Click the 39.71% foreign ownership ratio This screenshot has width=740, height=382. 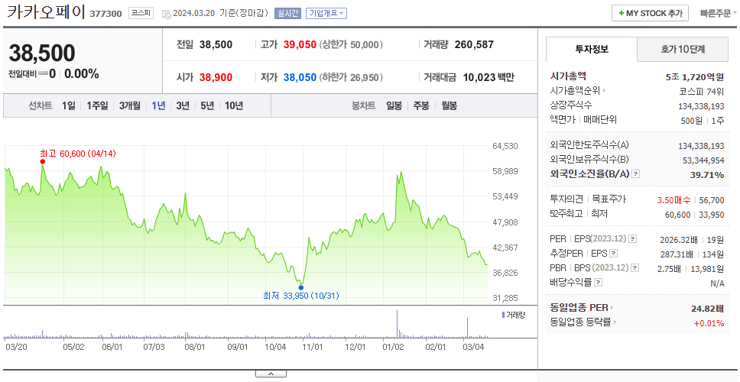(707, 175)
